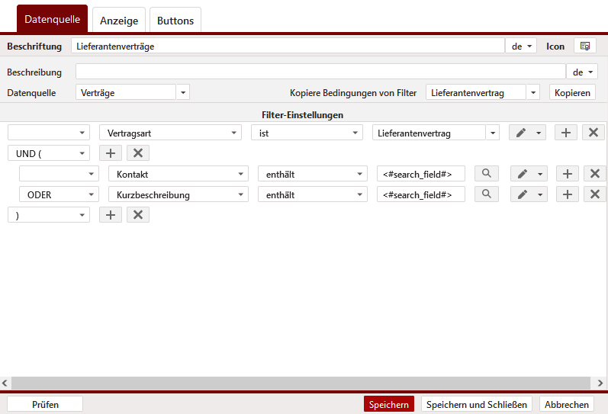Viewport: 608px width, 414px height.
Task: Open the Icon picker button
Action: coord(585,47)
